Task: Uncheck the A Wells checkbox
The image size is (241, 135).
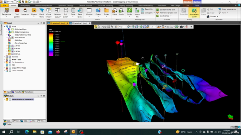Action: (12, 46)
